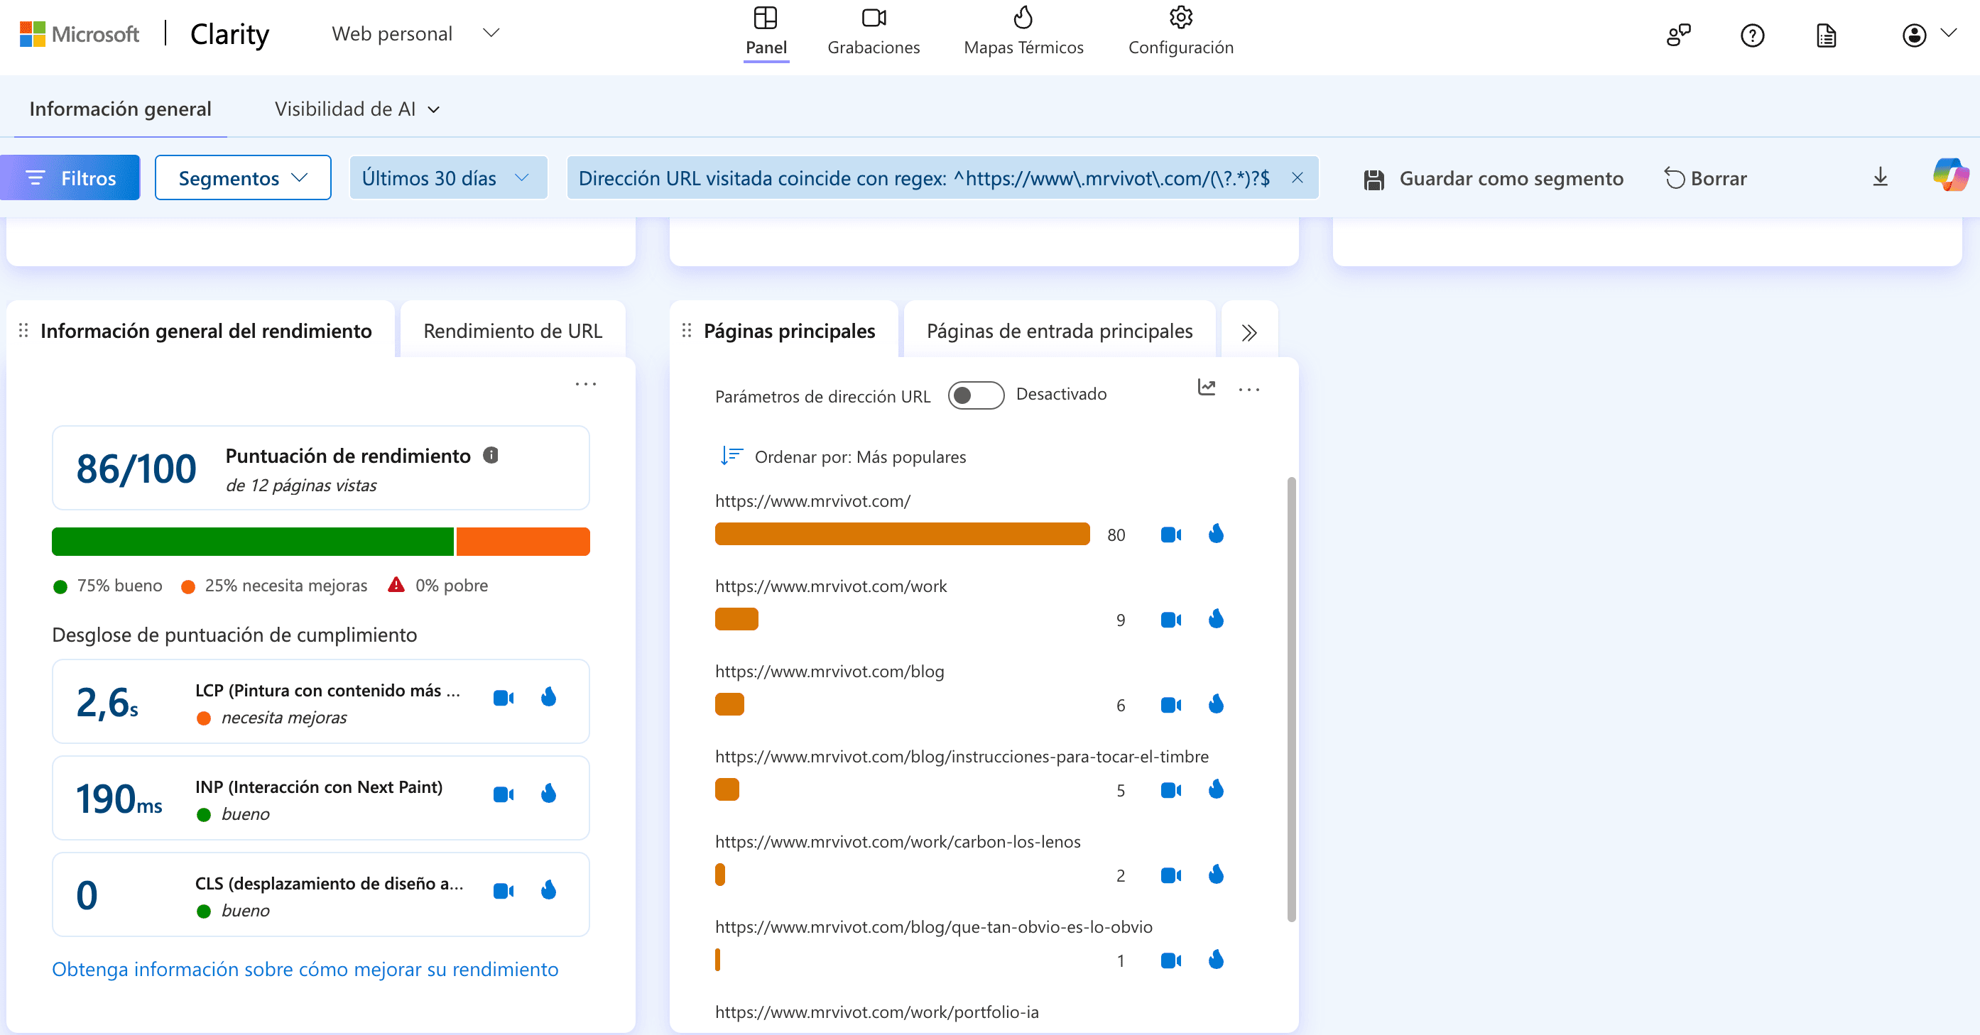Viewport: 1980px width, 1035px height.
Task: Open the documentation page icon in header
Action: click(1827, 35)
